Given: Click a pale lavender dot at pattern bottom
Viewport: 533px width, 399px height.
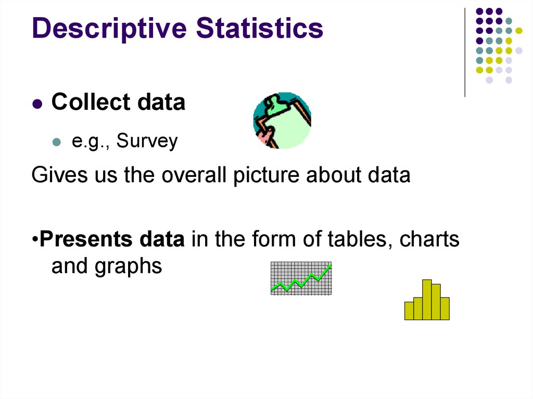Looking at the screenshot, I should coord(489,80).
